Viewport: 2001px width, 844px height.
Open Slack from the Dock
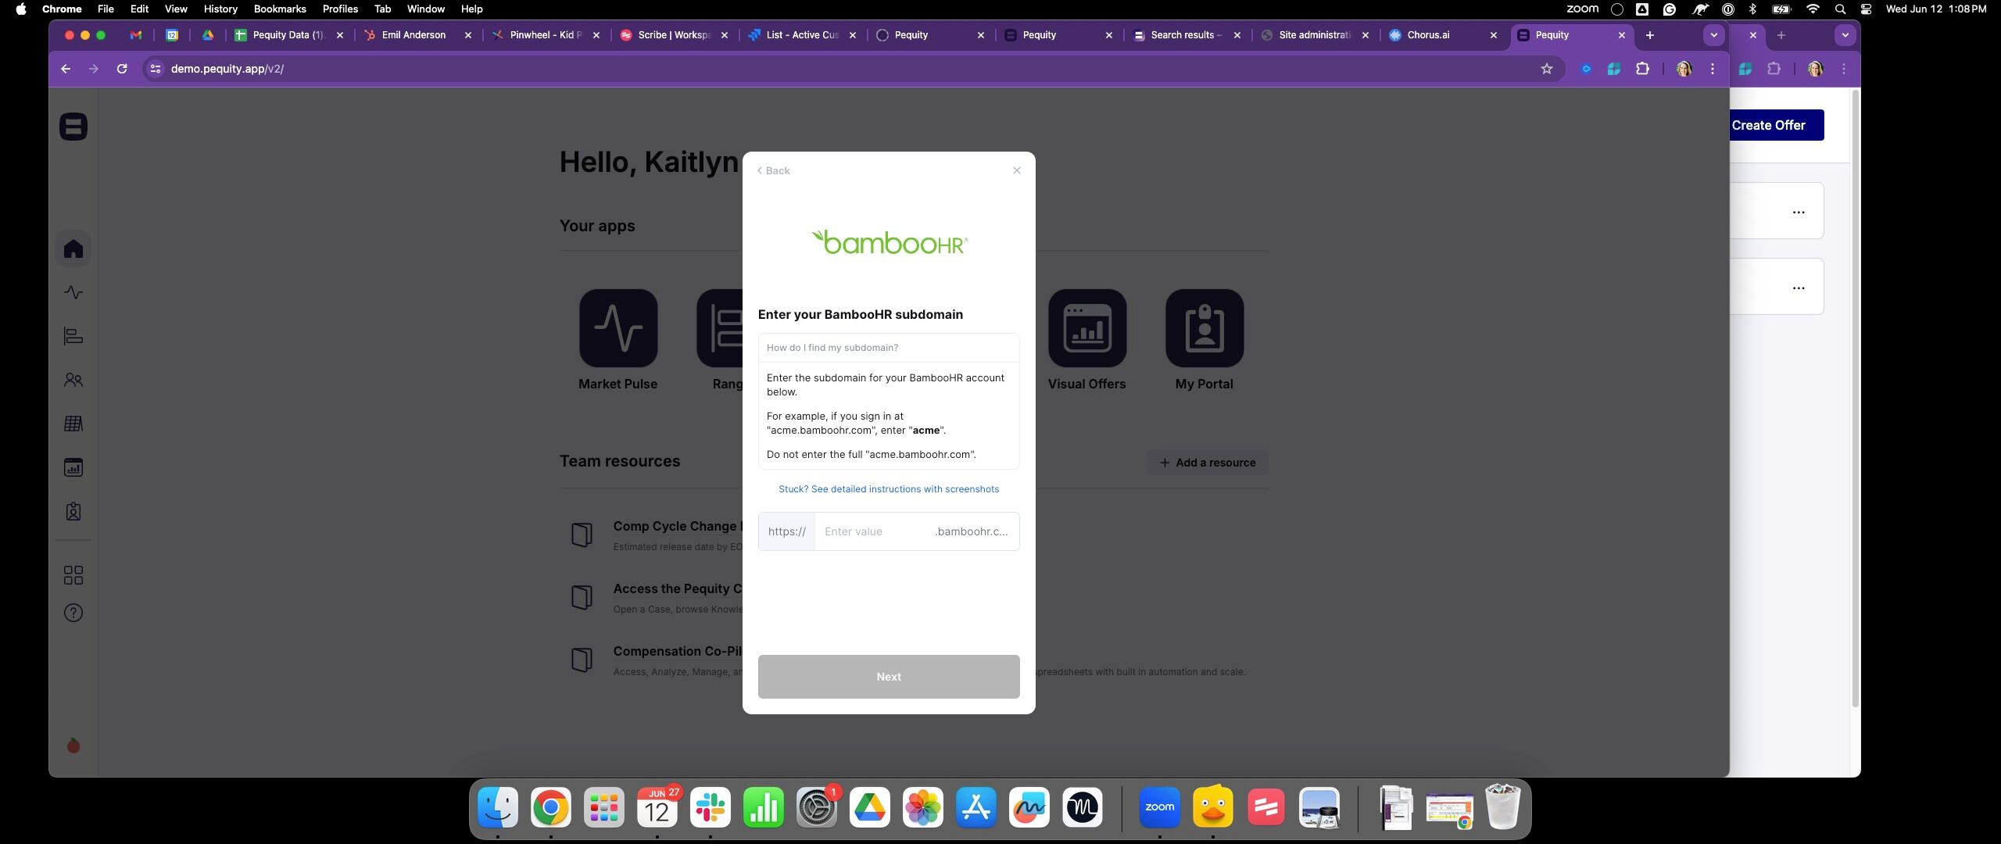click(x=710, y=808)
